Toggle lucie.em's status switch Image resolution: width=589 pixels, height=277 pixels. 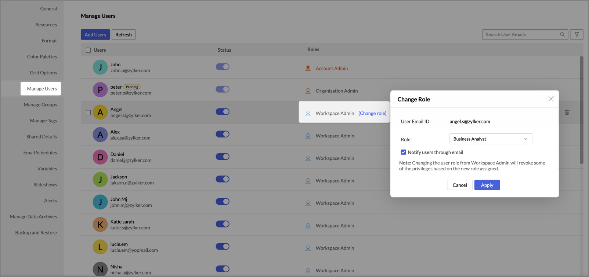223,246
